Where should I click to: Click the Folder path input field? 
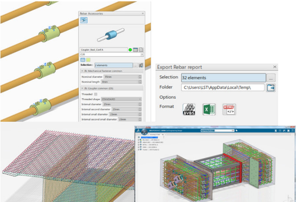[223, 87]
